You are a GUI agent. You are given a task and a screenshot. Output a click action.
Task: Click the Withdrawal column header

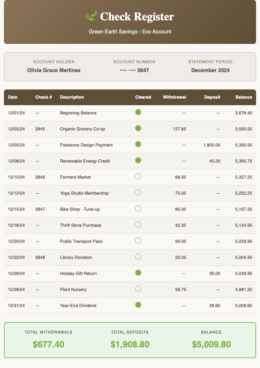click(x=175, y=97)
